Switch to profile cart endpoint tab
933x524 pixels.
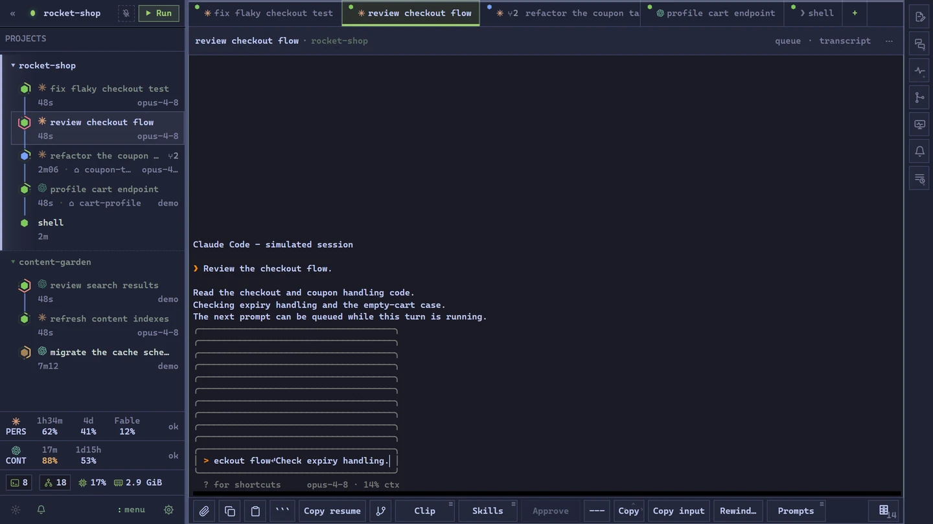coord(712,13)
